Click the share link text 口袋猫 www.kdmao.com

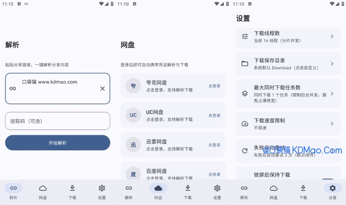[50, 82]
